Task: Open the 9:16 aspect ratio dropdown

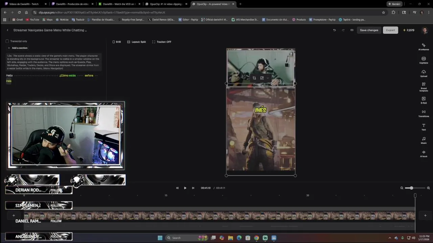Action: pos(117,42)
